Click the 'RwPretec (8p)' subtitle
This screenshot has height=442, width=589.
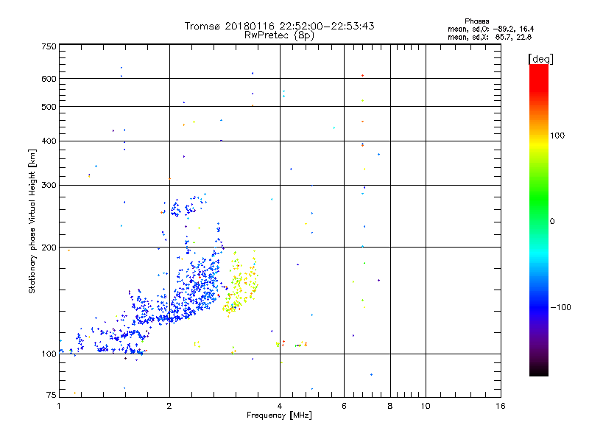point(279,35)
